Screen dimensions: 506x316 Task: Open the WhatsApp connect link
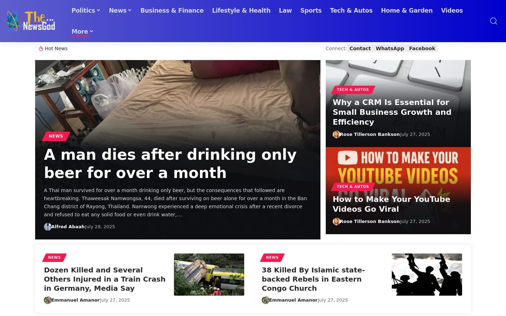390,48
